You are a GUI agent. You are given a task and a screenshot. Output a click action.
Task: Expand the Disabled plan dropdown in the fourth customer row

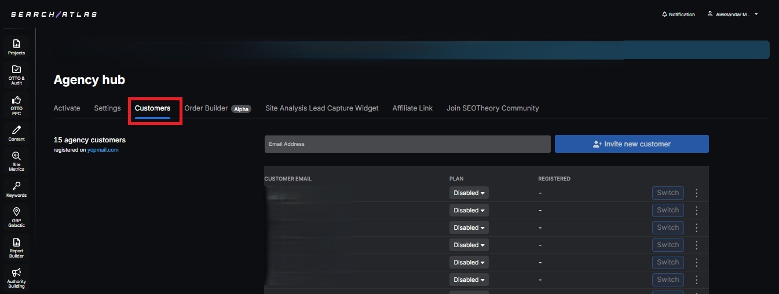tap(469, 245)
